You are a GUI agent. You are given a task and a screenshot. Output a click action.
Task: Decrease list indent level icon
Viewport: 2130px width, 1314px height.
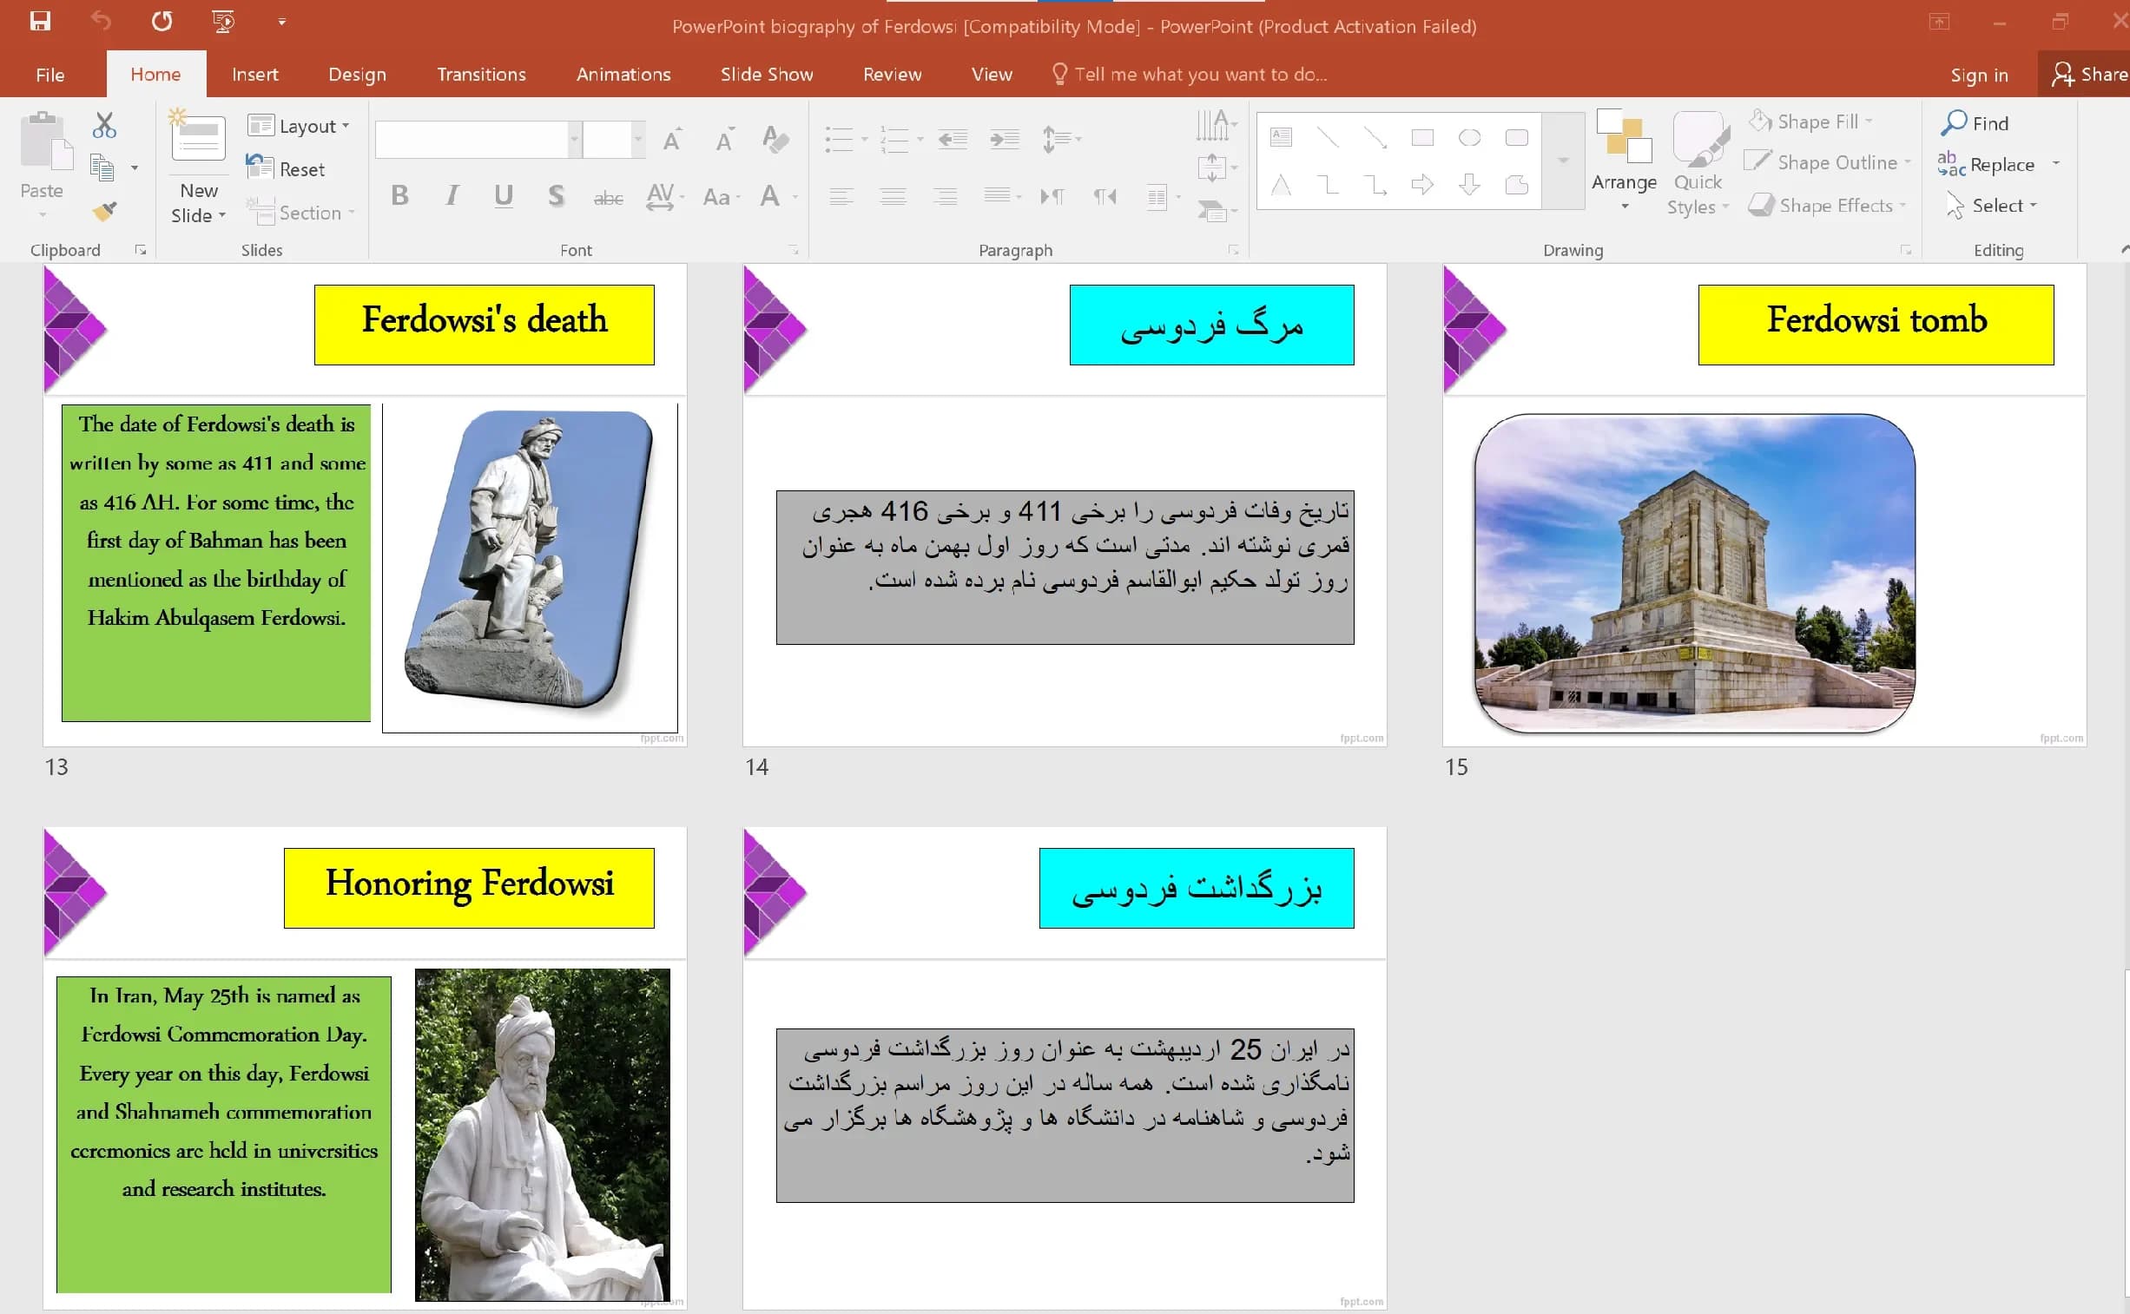click(x=952, y=139)
